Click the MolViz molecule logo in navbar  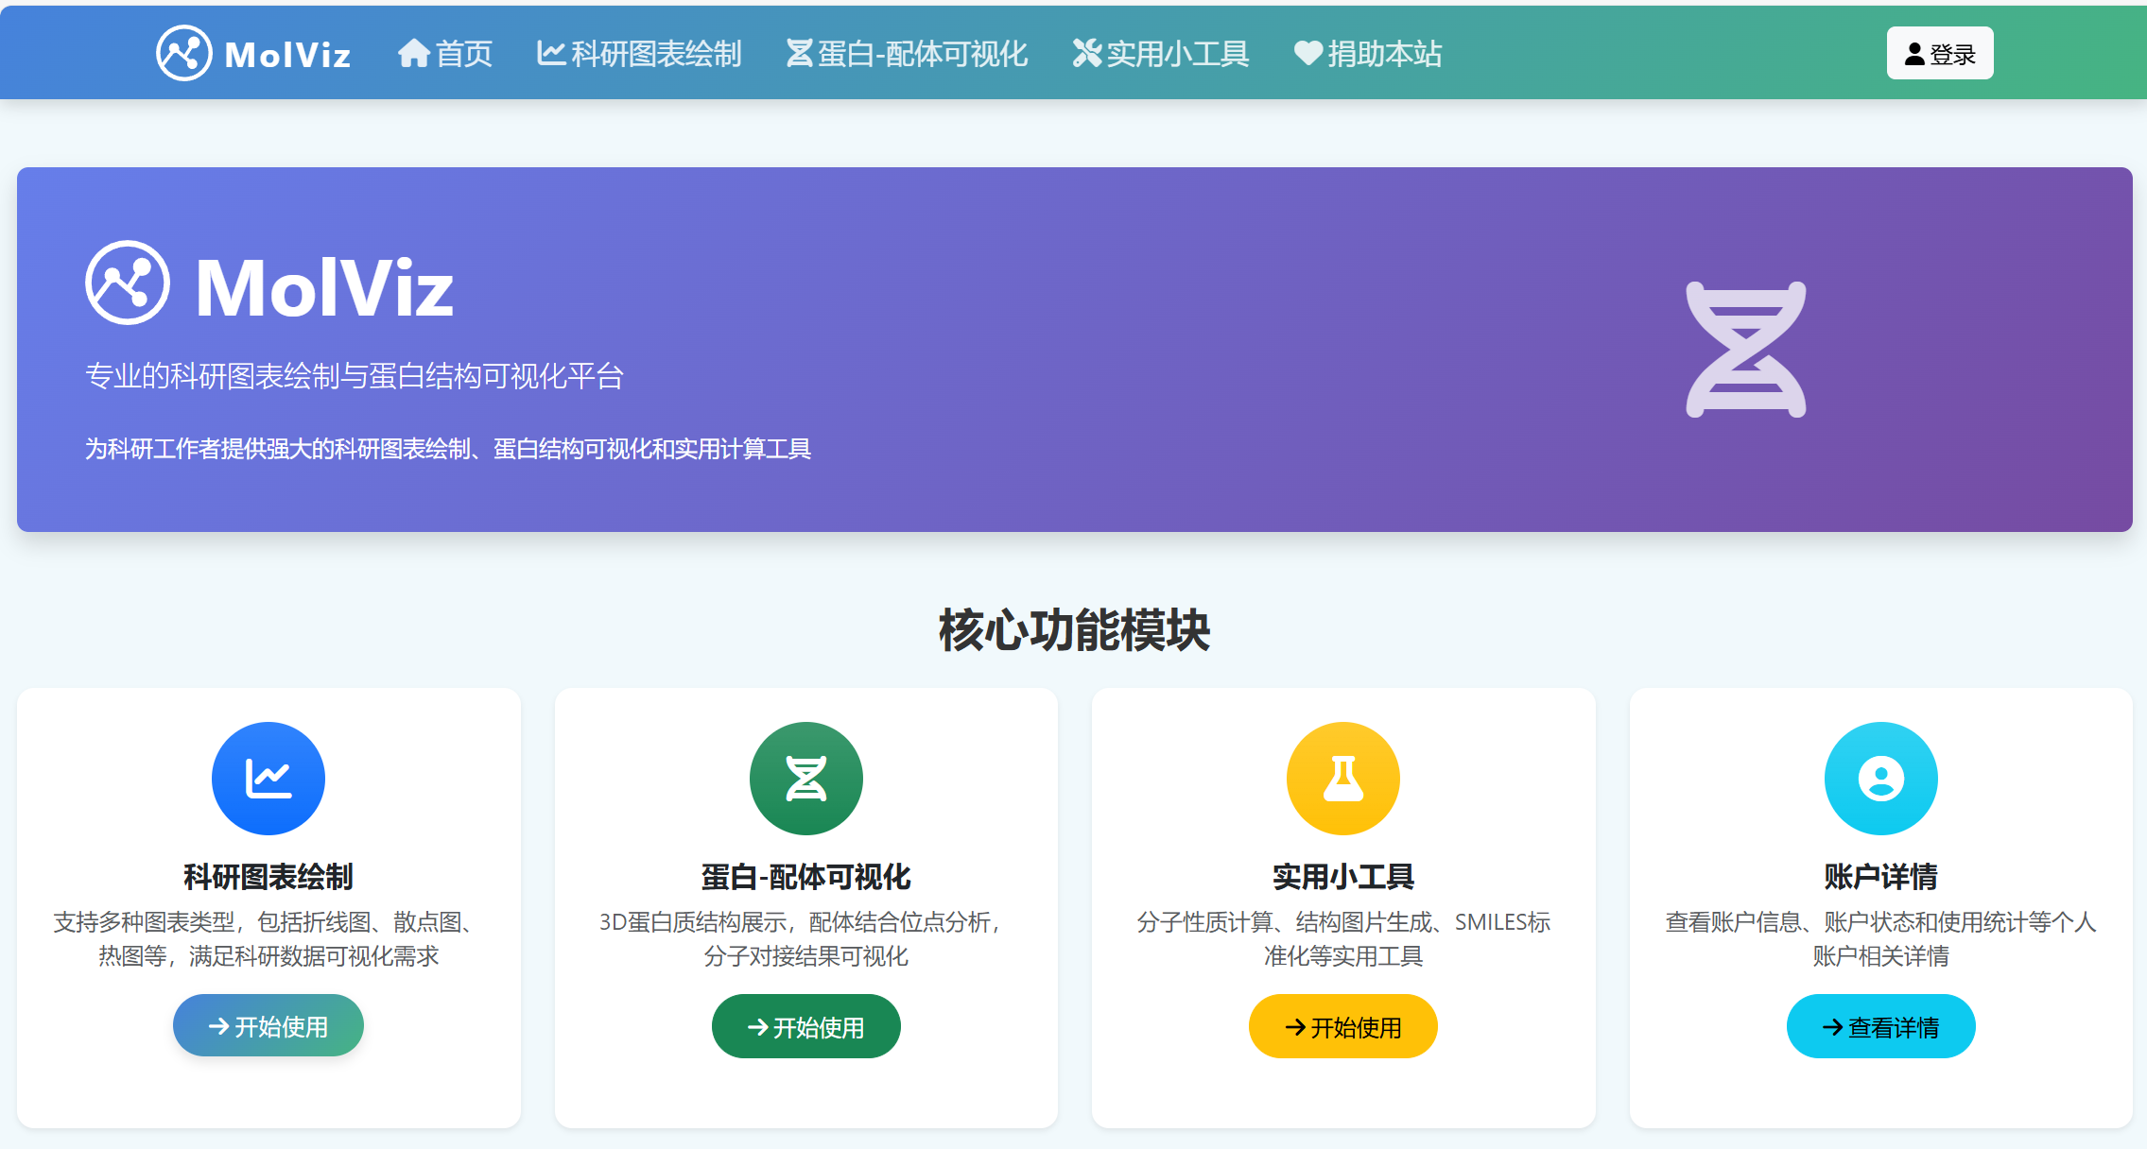point(184,53)
